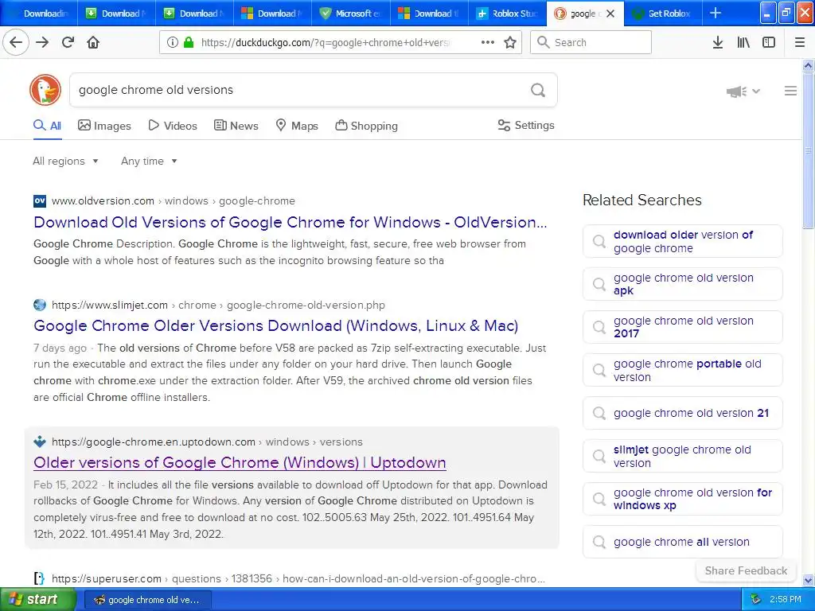The width and height of the screenshot is (815, 611).
Task: Click the superuser favicon
Action: [40, 578]
